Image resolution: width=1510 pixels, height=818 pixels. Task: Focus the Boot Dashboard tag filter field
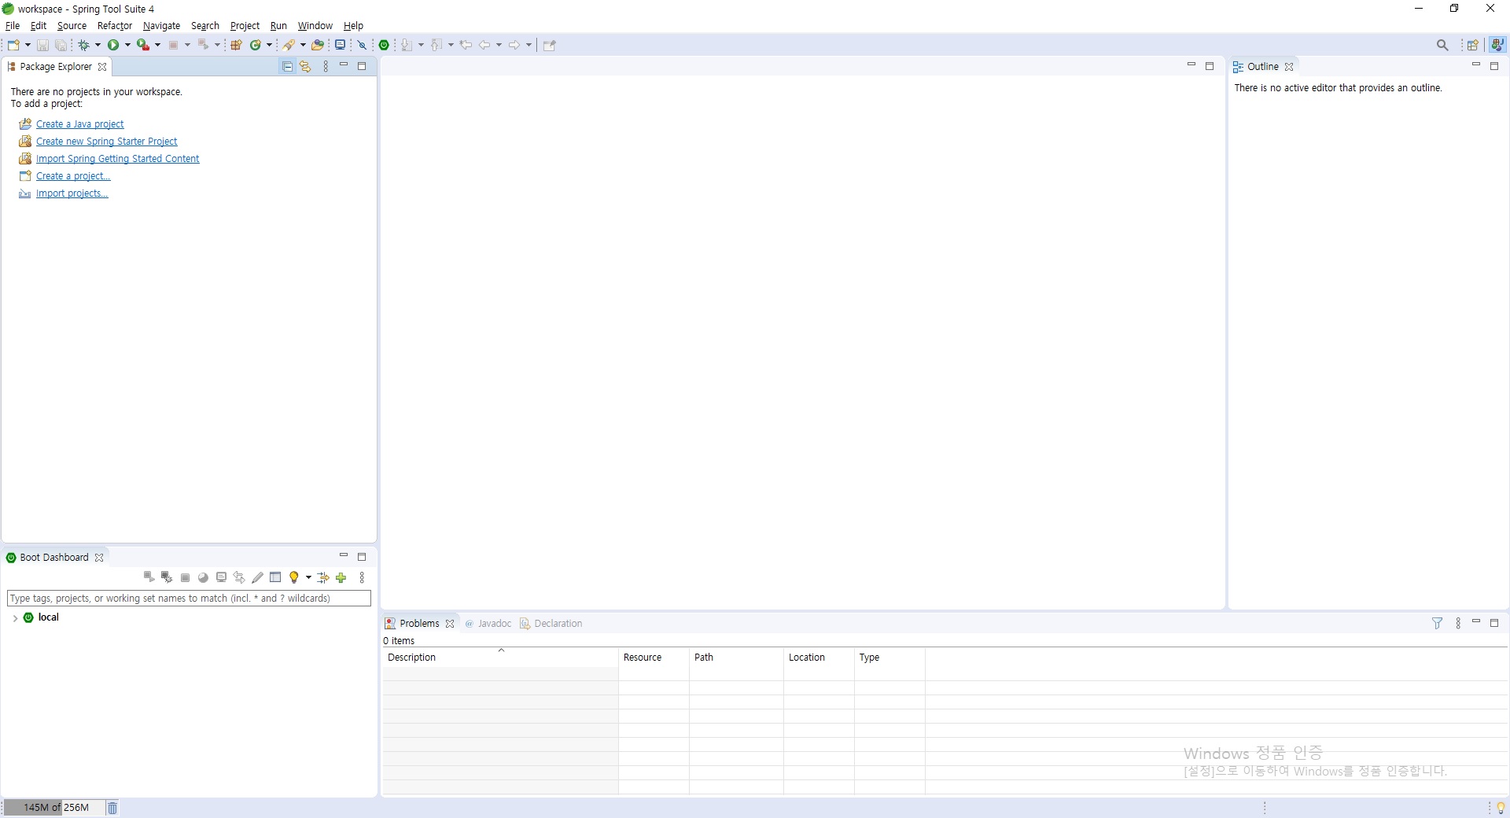click(x=189, y=599)
